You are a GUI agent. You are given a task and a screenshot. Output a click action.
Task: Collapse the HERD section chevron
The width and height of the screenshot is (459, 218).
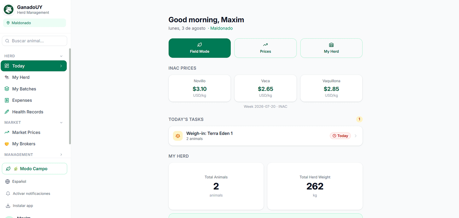61,56
